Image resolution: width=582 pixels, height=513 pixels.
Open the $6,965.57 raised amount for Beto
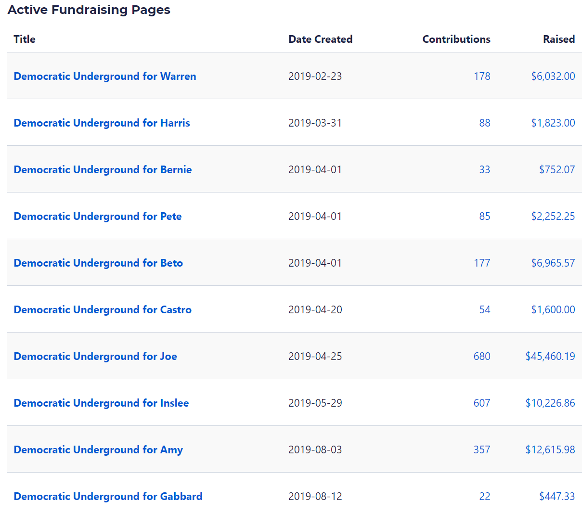pyautogui.click(x=553, y=263)
